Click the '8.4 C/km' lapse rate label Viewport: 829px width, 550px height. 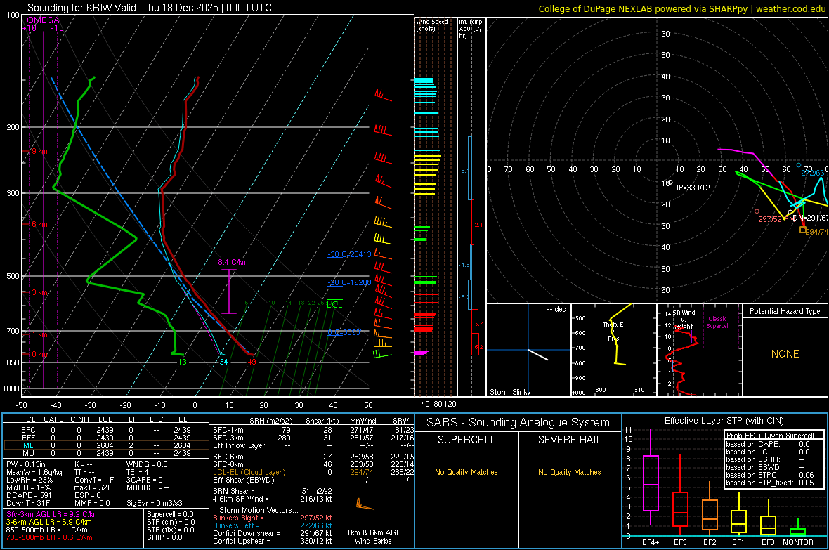click(233, 262)
